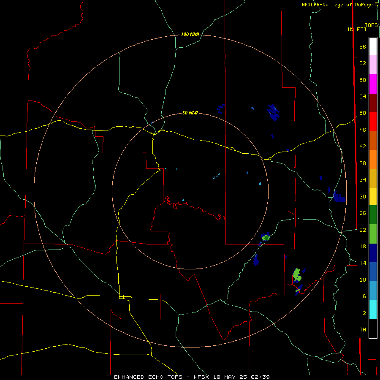Select the dark orange legend swatch
Image resolution: width=380 pixels, height=380 pixels.
coord(373,140)
